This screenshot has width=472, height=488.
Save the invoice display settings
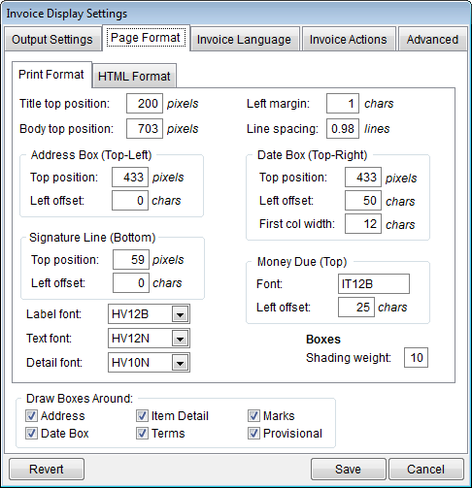click(x=349, y=470)
